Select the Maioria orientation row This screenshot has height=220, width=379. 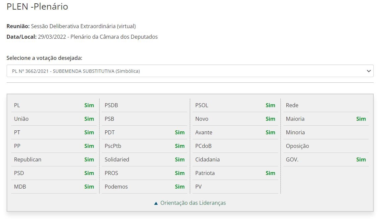pyautogui.click(x=326, y=119)
